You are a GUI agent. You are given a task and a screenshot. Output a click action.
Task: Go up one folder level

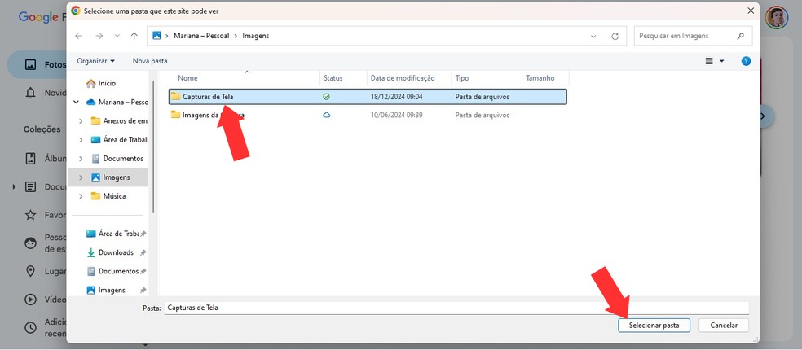tap(134, 36)
